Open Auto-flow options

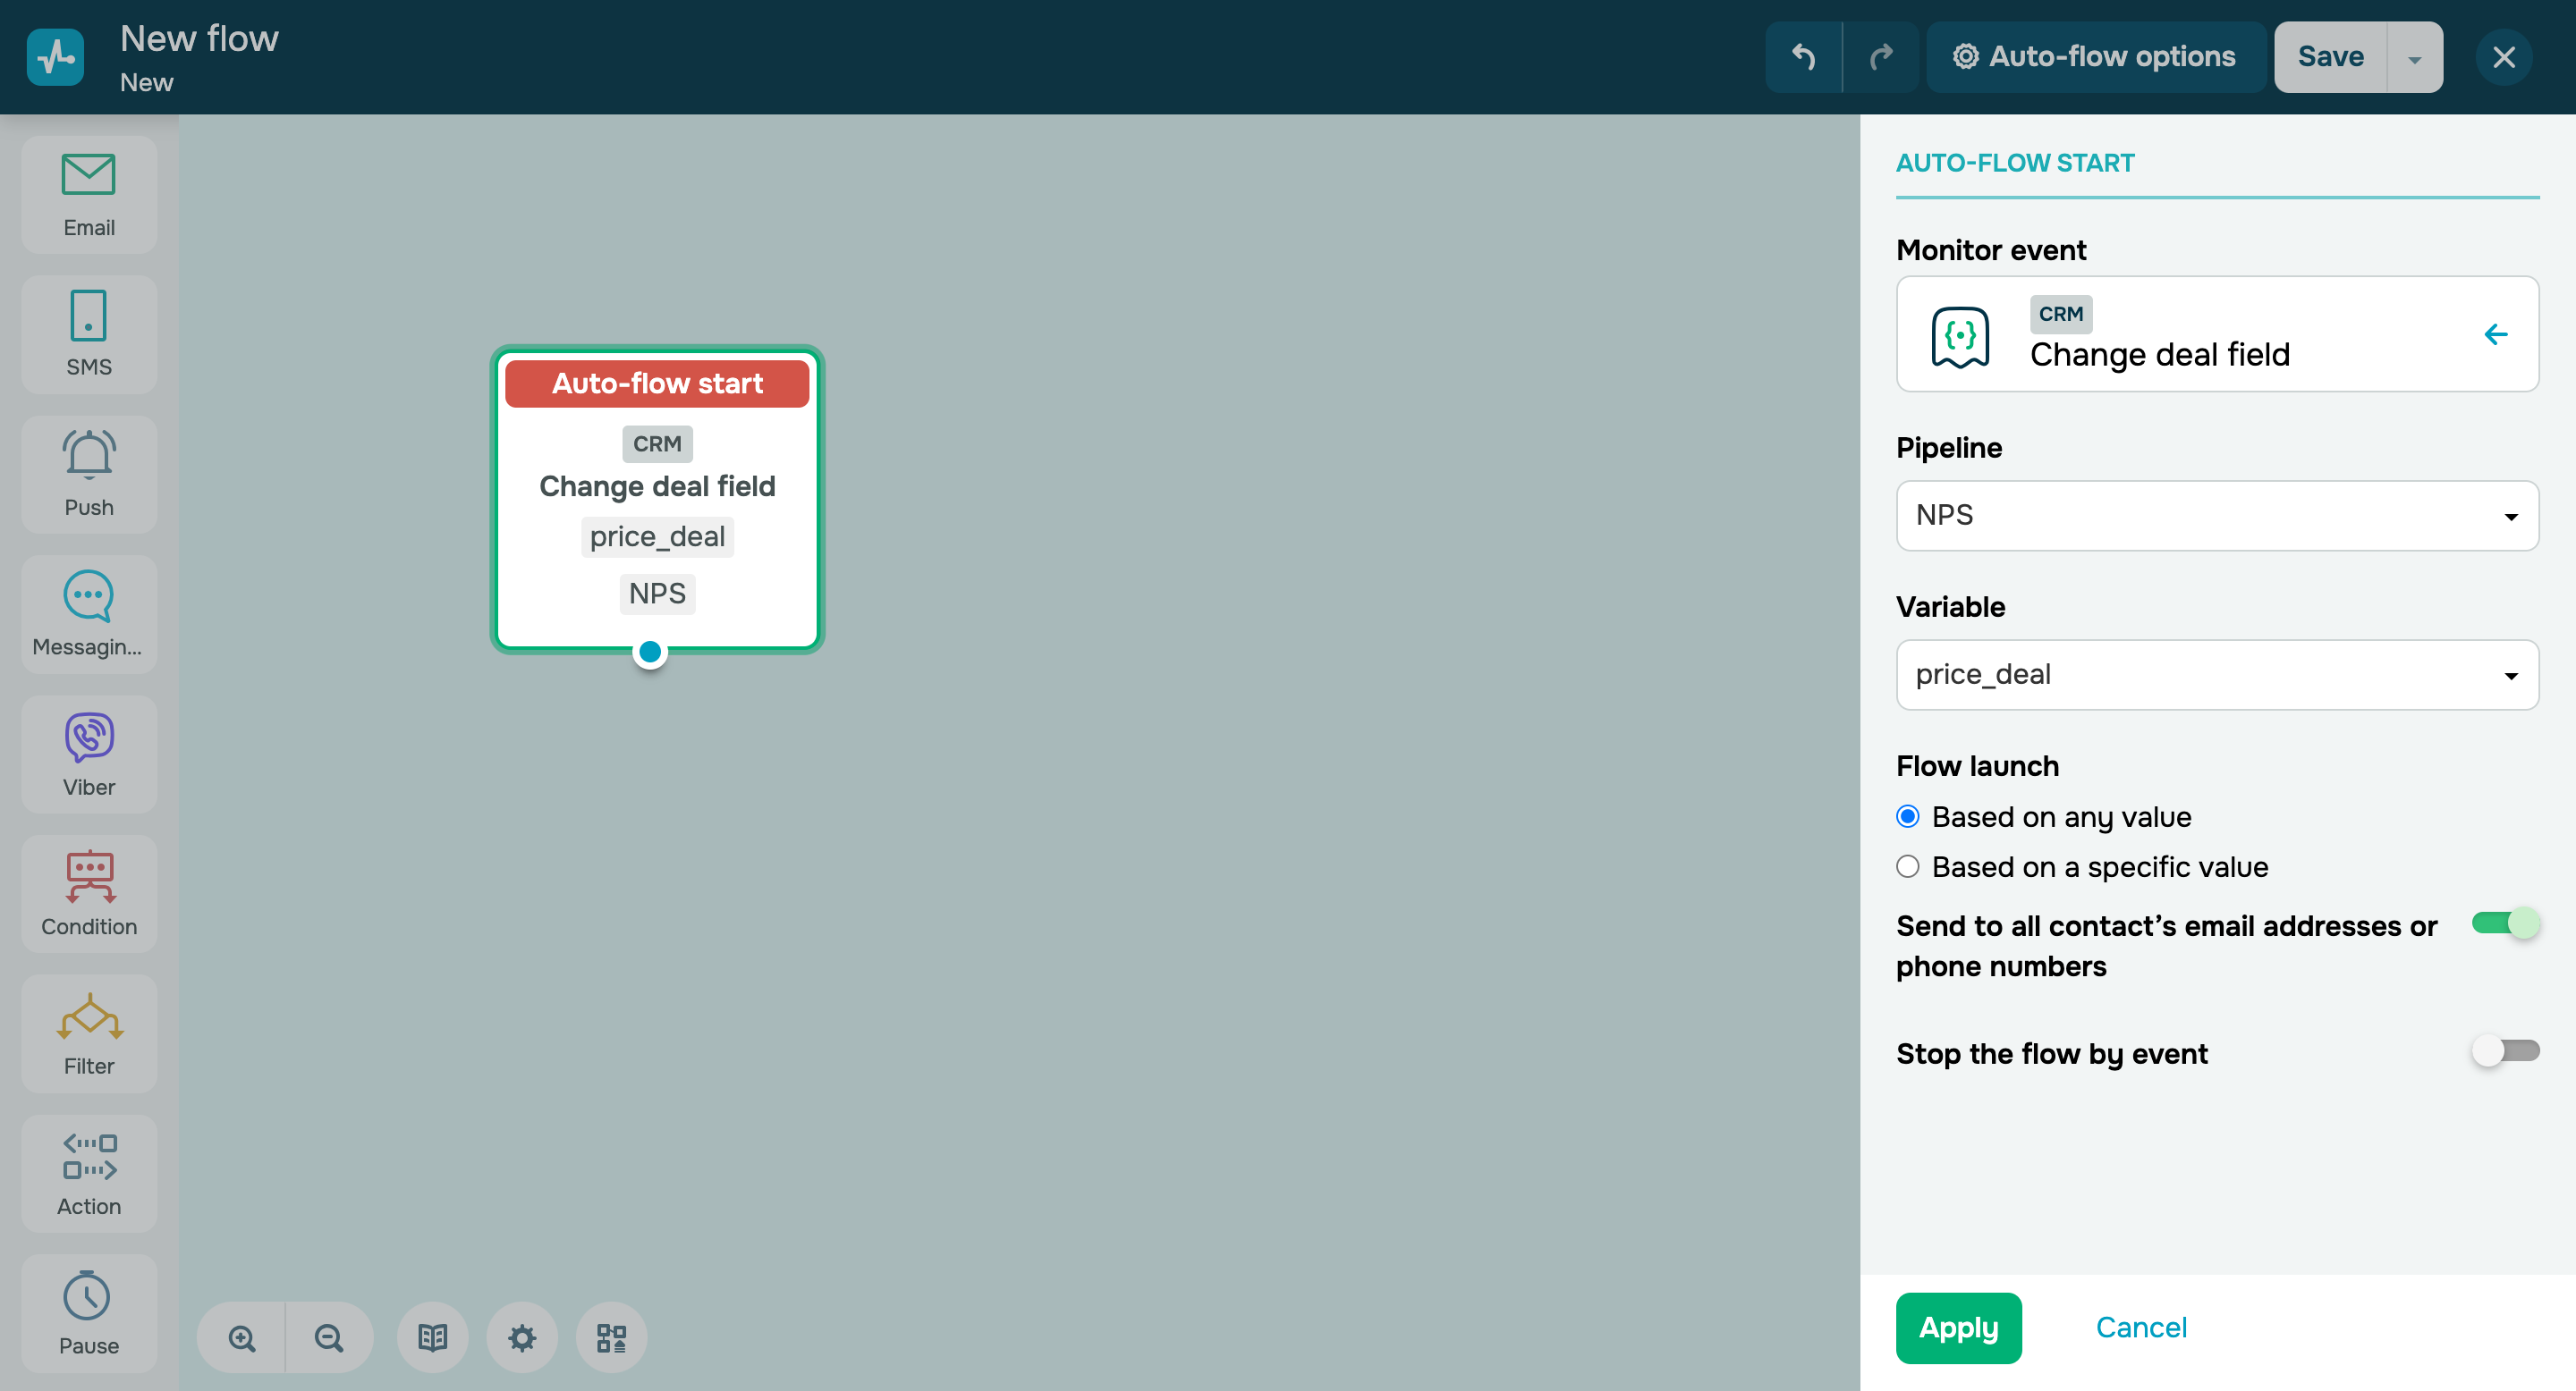(x=2096, y=56)
